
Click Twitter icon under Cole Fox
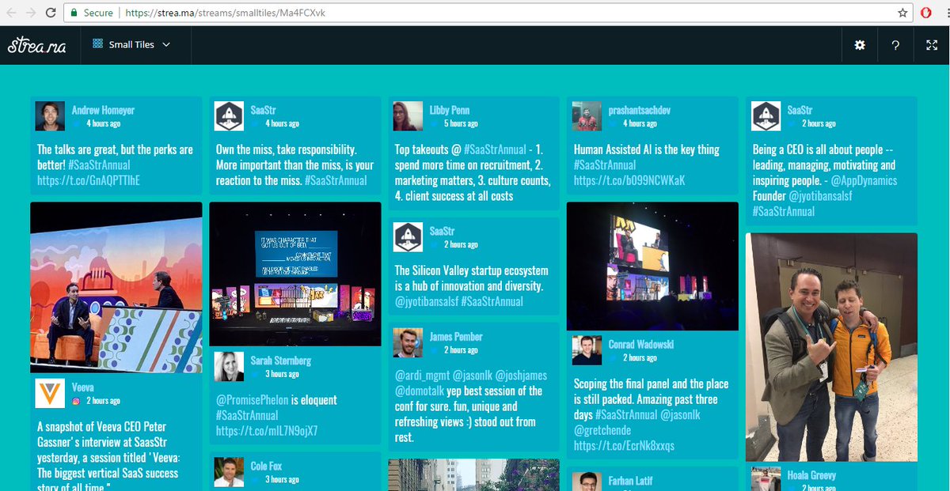(256, 479)
